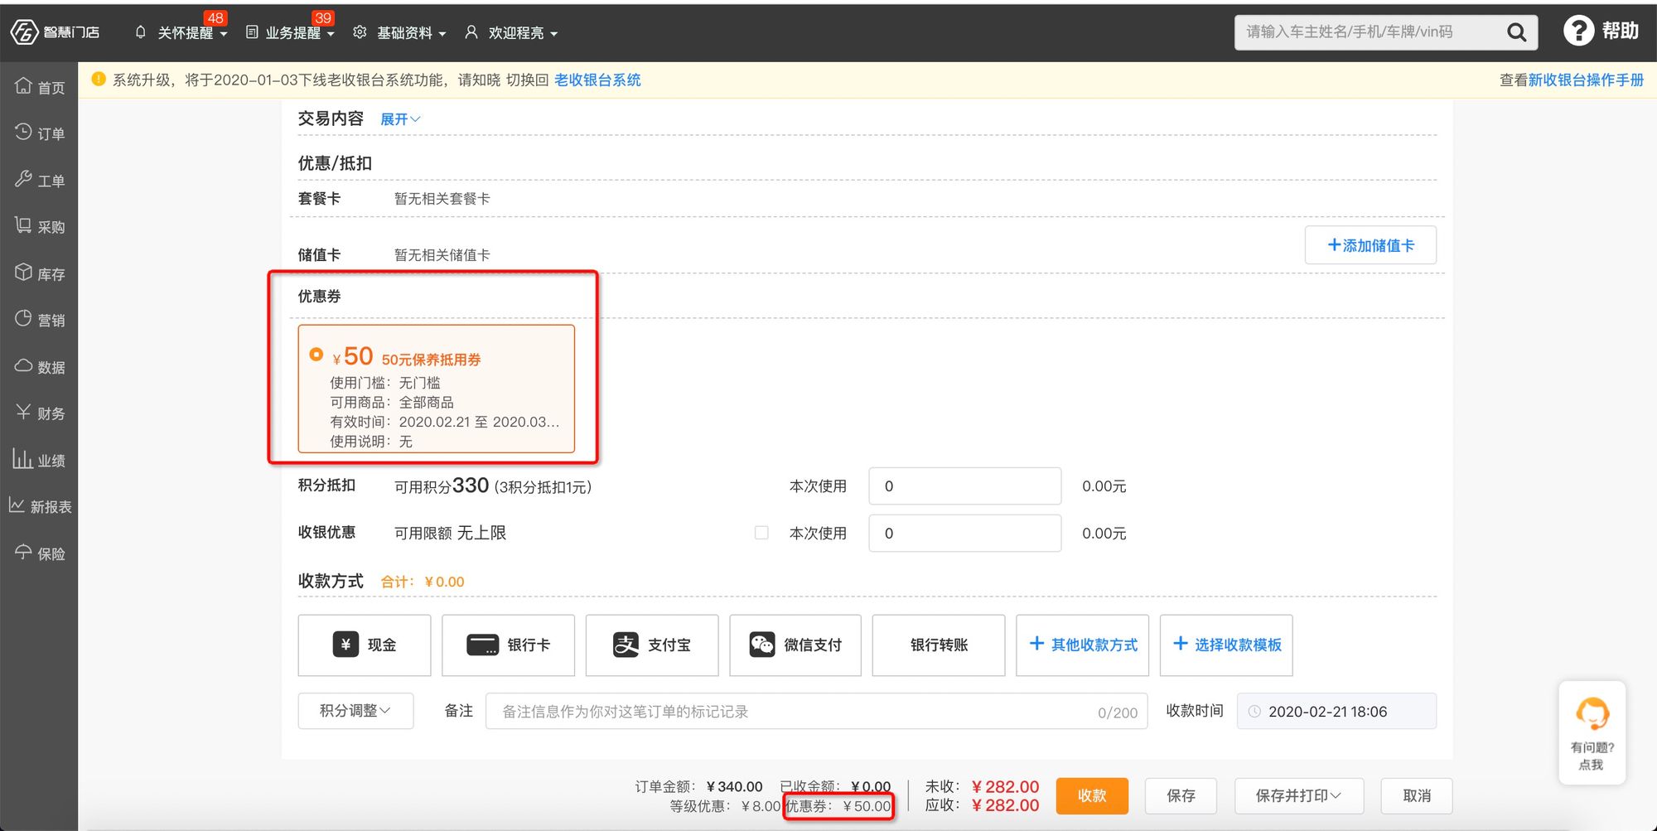Image resolution: width=1657 pixels, height=831 pixels.
Task: Click the 订单 clock icon in sidebar
Action: tap(23, 133)
